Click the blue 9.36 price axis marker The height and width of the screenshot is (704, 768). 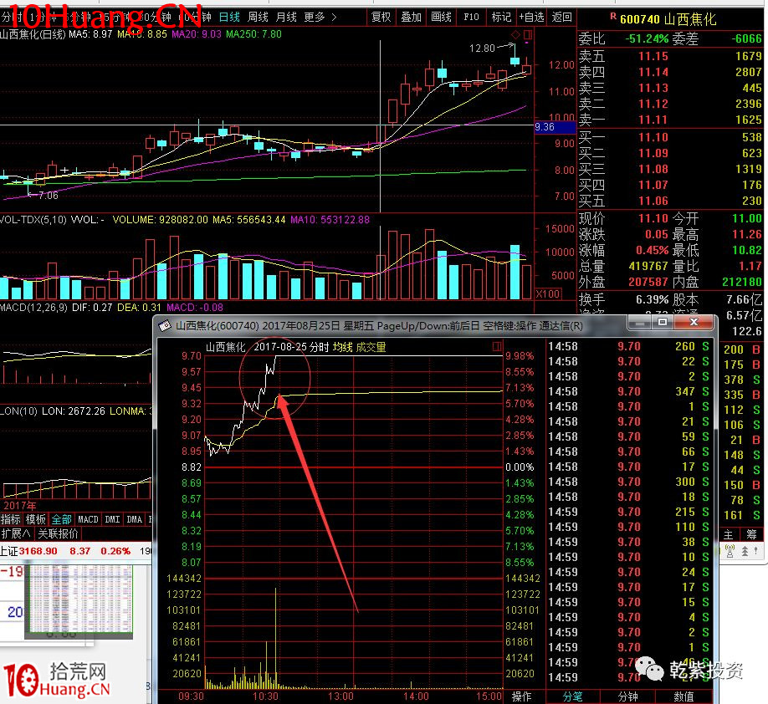555,127
